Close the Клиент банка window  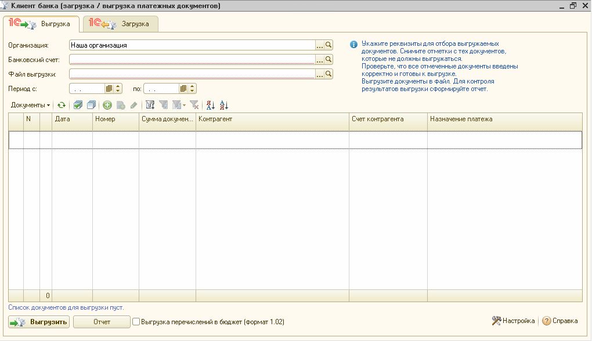(585, 6)
